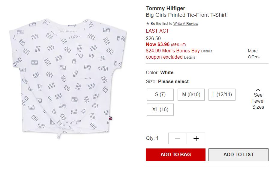The width and height of the screenshot is (273, 170).
Task: Collapse sizes using the upward chevron icon
Action: pos(258,90)
